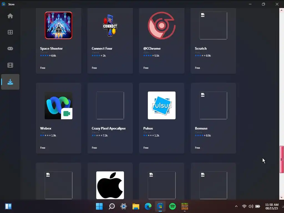Click the Space Shooter title
Image resolution: width=284 pixels, height=213 pixels.
click(51, 49)
